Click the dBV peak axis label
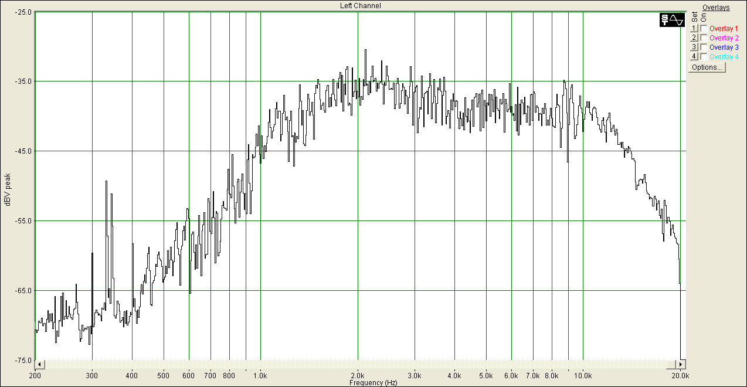Viewport: 747px width, 387px height. click(8, 189)
